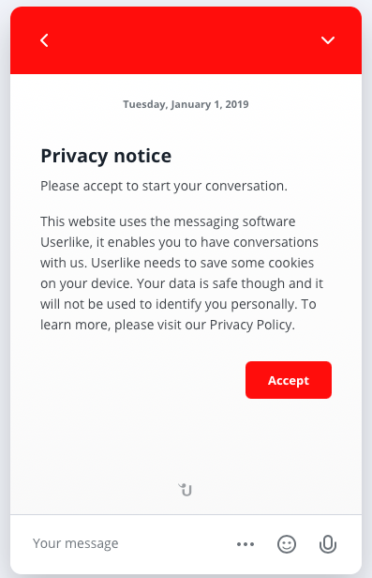The image size is (372, 578).
Task: Click the Please accept to start text
Action: [x=164, y=186]
